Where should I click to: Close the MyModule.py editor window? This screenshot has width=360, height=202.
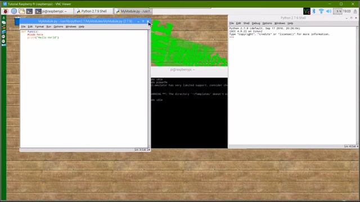[148, 21]
